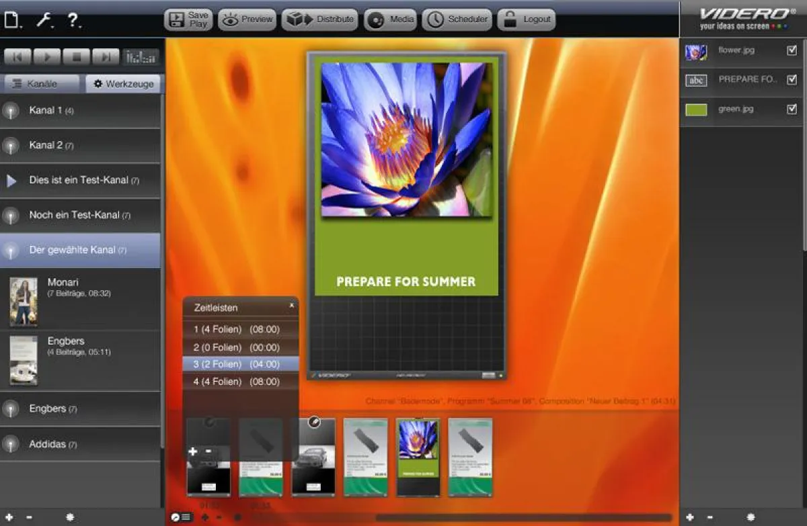Toggle the PREPARE FO... text layer checkbox
Screen dimensions: 807x526
(792, 79)
